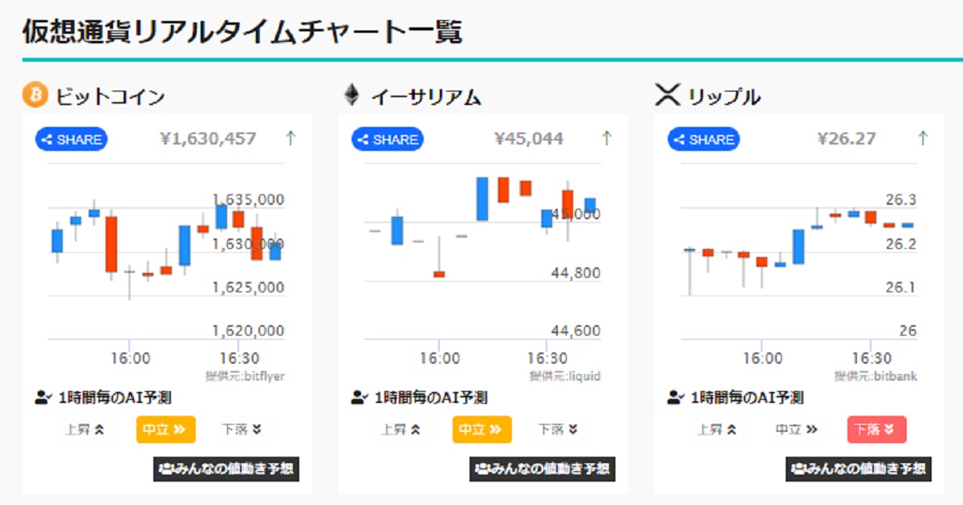963x505 pixels.
Task: Open みんなの値動き予想 under Ripple chart
Action: coord(859,469)
